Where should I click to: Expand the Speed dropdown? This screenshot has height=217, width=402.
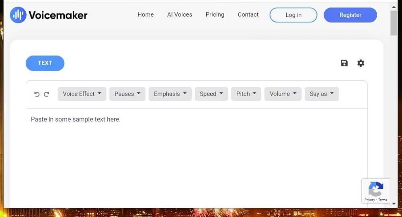(x=211, y=94)
